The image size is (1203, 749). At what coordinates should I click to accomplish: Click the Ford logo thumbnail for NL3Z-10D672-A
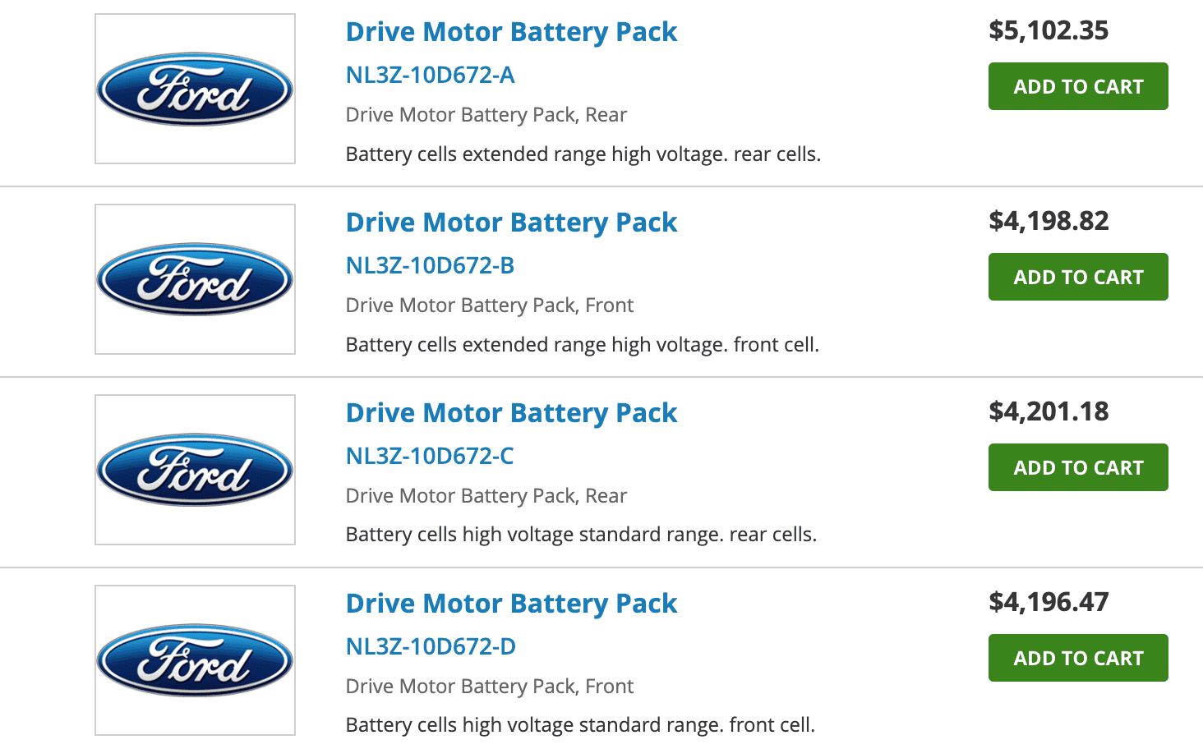coord(195,89)
